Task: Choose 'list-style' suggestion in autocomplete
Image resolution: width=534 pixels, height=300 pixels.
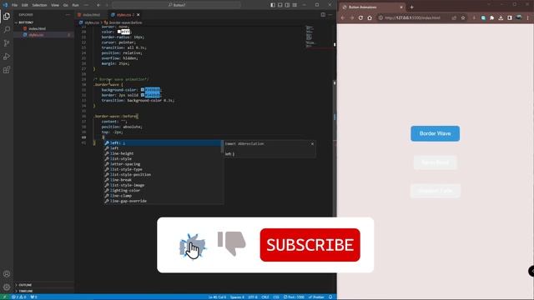Action: pos(163,159)
